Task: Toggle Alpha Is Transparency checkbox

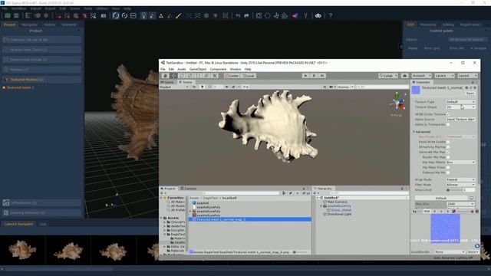Action: point(448,124)
